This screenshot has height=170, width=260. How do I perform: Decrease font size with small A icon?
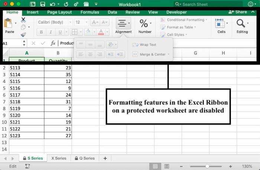(105, 22)
